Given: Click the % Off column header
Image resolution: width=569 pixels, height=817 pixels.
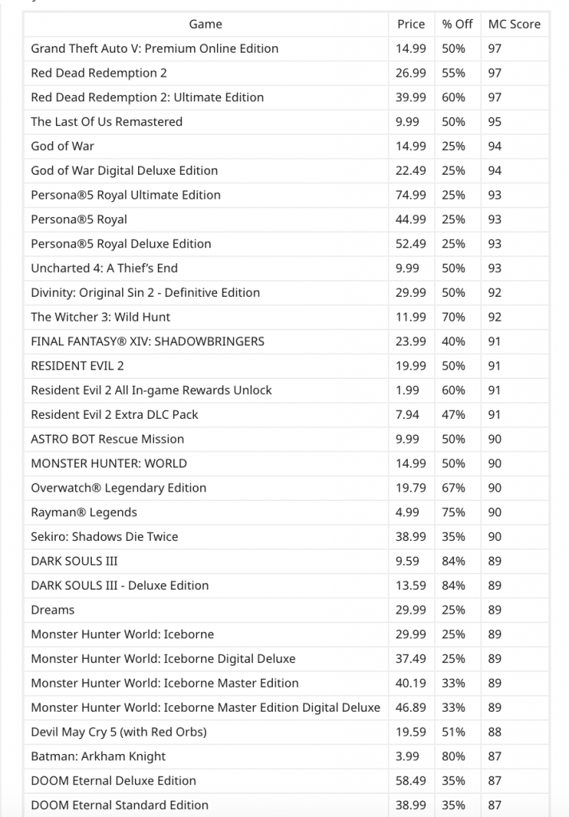Looking at the screenshot, I should tap(457, 24).
